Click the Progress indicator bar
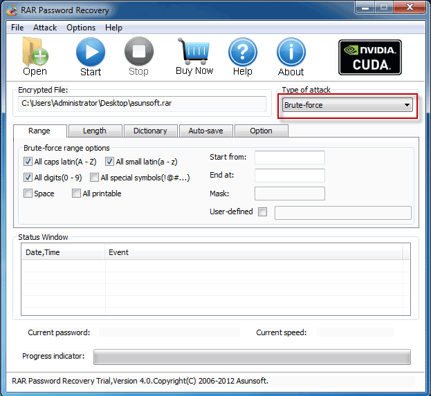Viewport: 431px width, 396px height. (252, 357)
